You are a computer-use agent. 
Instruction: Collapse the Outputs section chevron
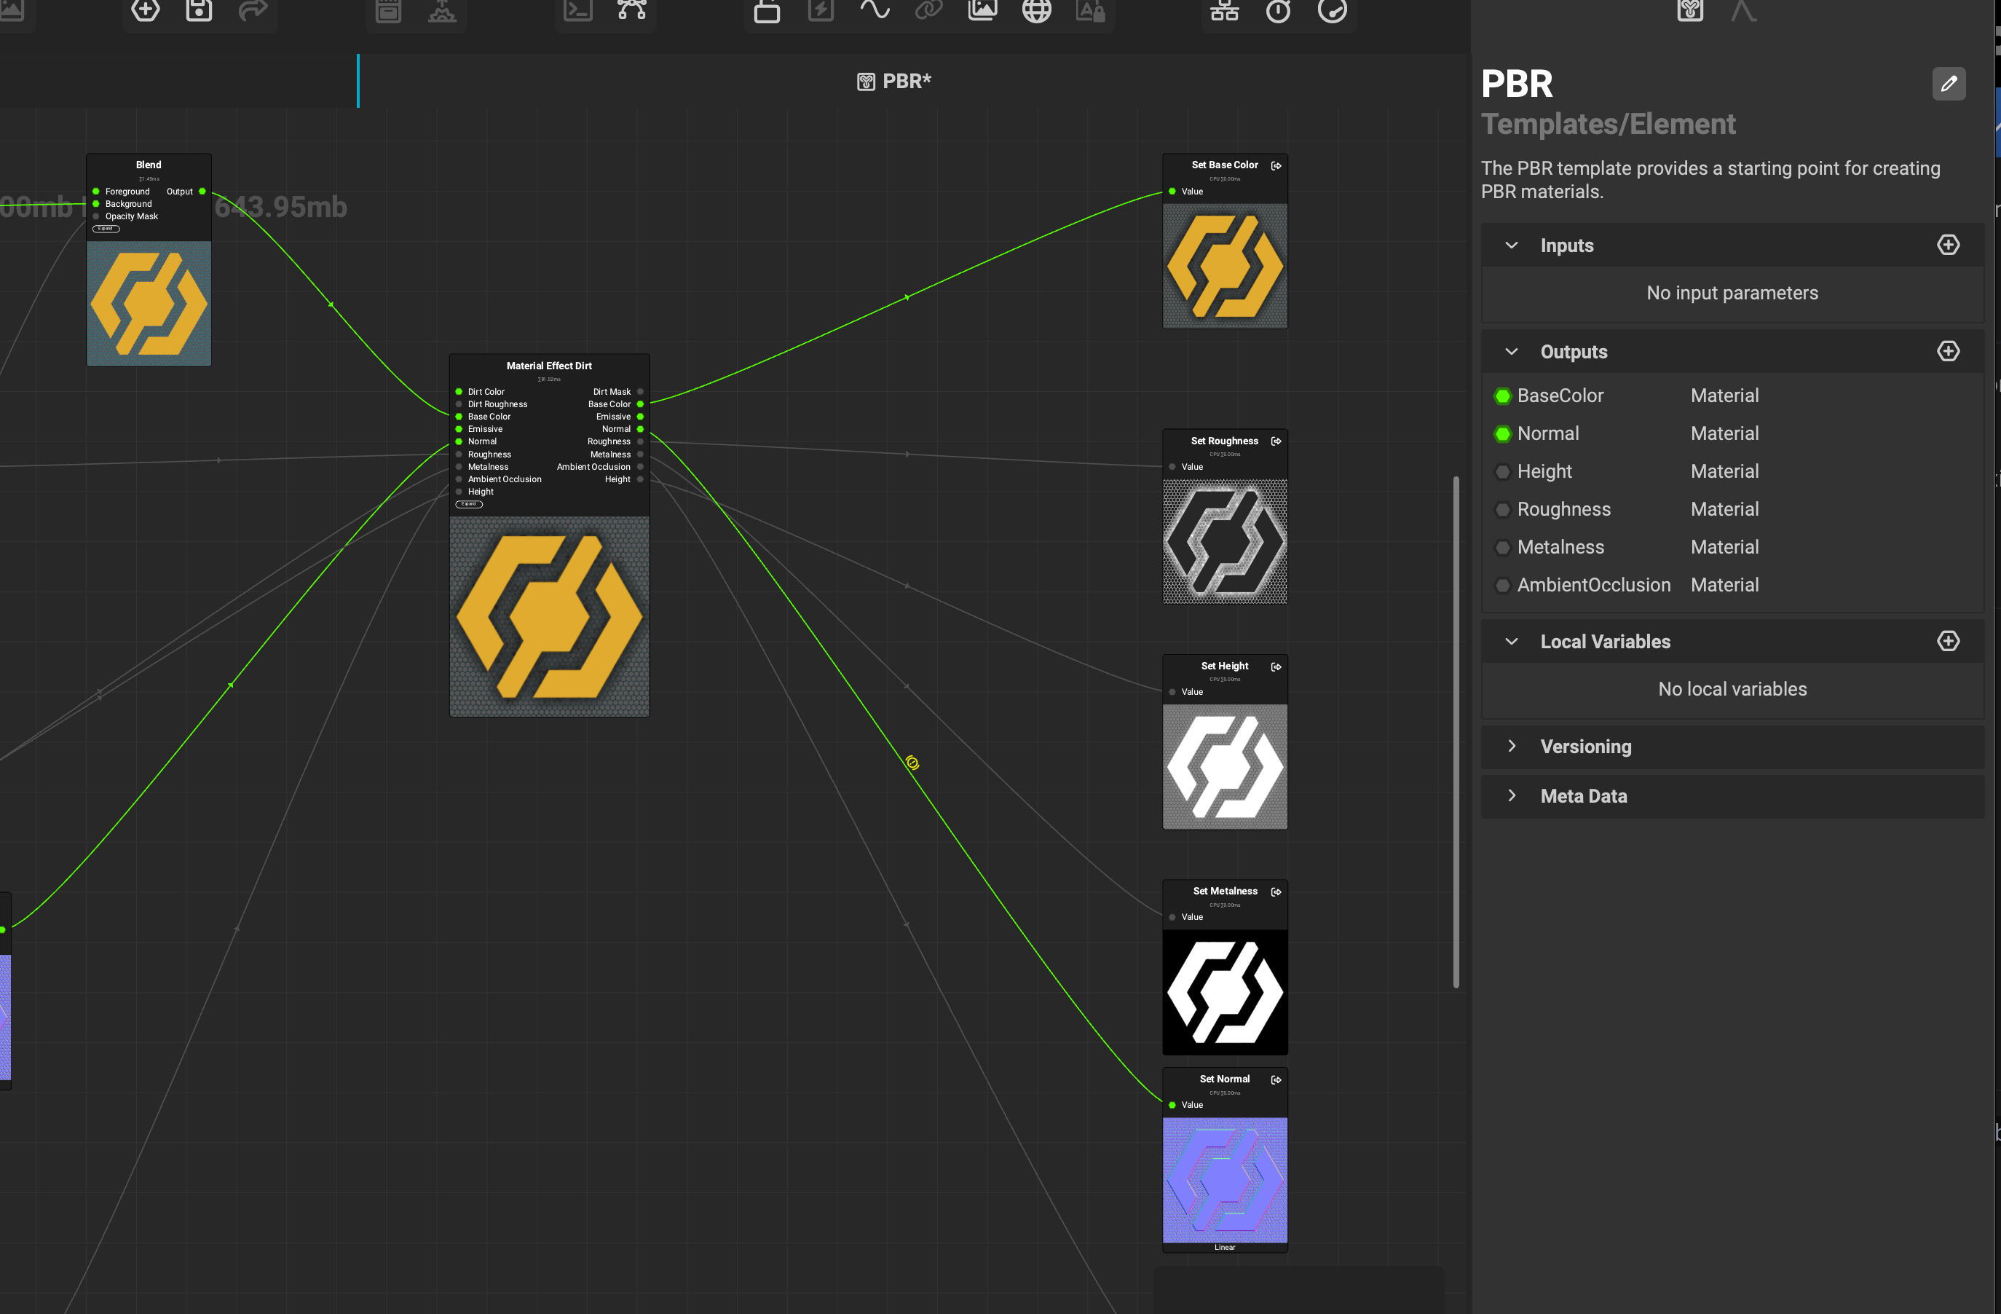pyautogui.click(x=1511, y=352)
